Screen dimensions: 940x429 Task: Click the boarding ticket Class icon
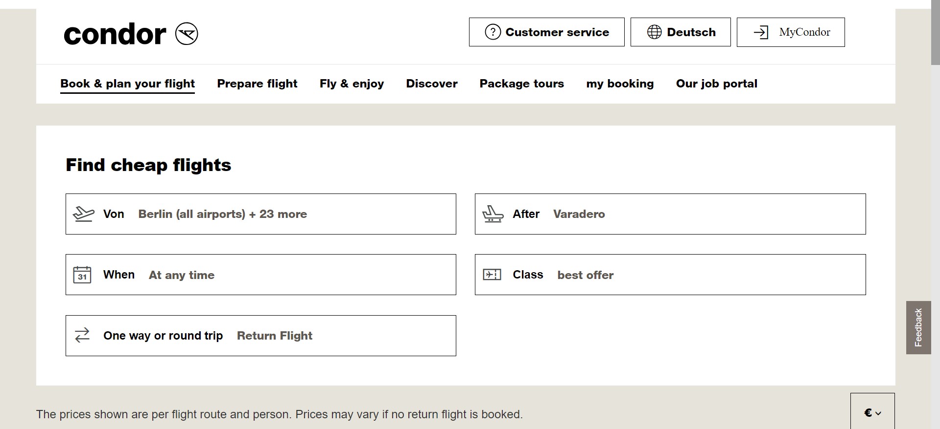click(x=492, y=275)
